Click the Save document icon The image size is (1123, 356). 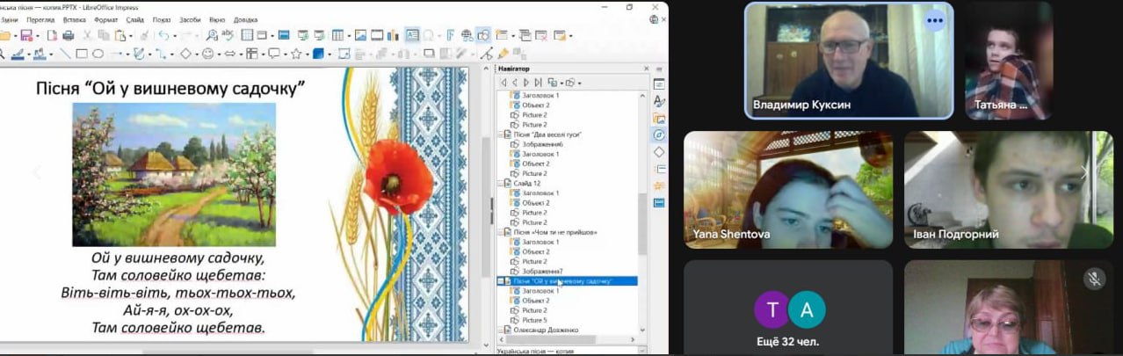pos(26,35)
